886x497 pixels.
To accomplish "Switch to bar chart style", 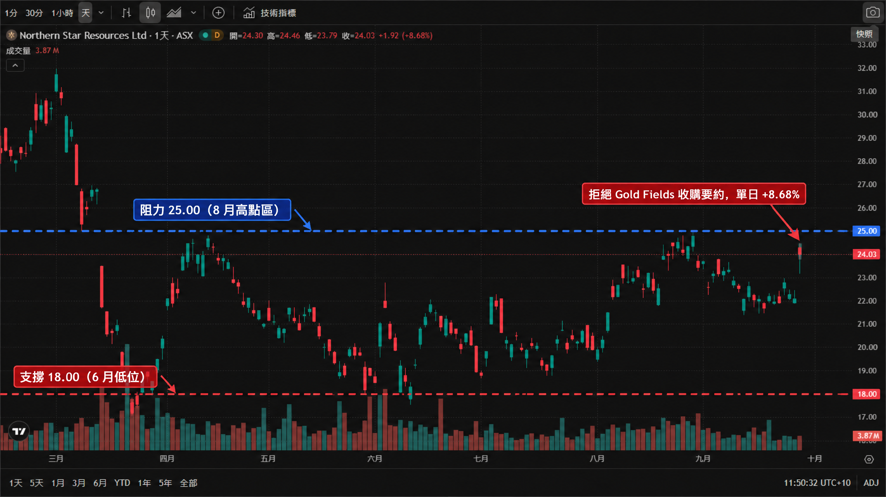I will [x=127, y=13].
